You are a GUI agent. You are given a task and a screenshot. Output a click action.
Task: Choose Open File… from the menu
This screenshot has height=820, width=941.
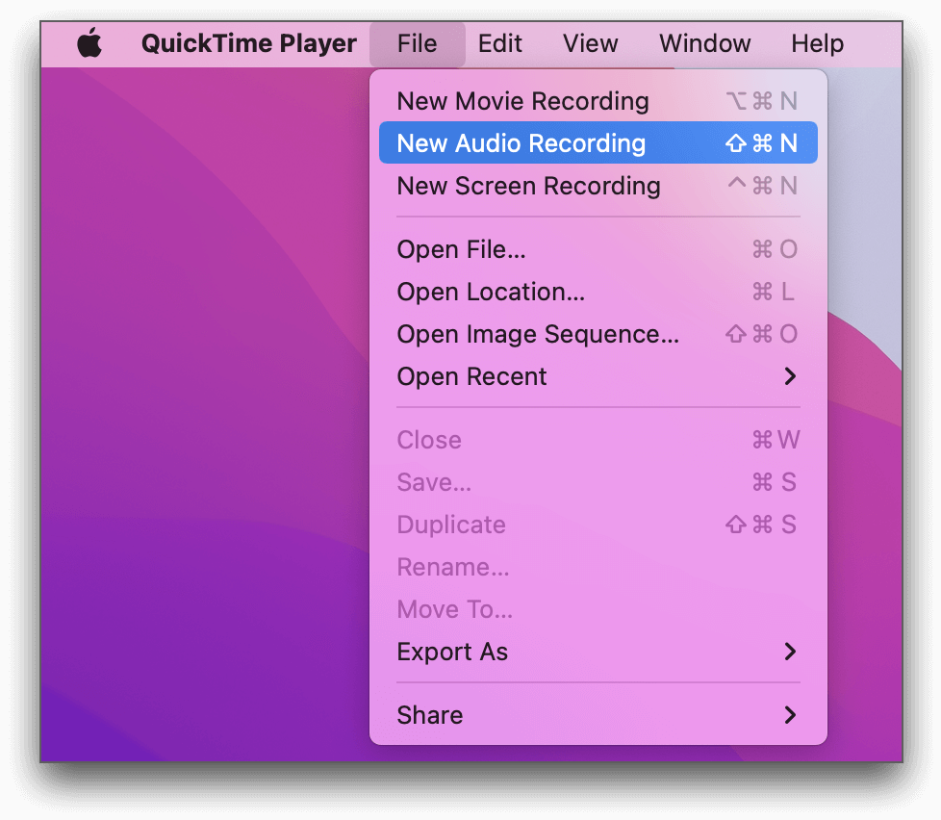tap(598, 249)
